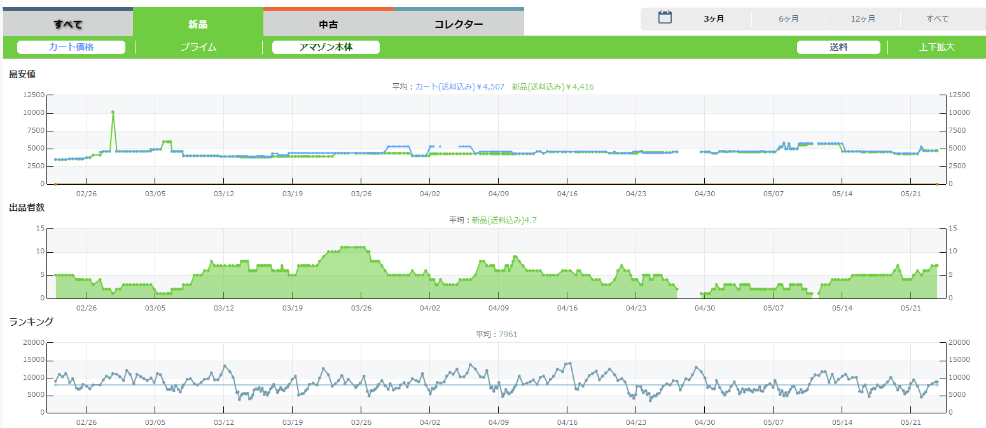The width and height of the screenshot is (986, 428).
Task: Toggle the 送料 option
Action: [x=838, y=47]
